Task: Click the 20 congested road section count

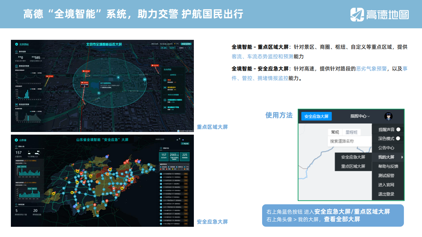Action: click(35, 211)
